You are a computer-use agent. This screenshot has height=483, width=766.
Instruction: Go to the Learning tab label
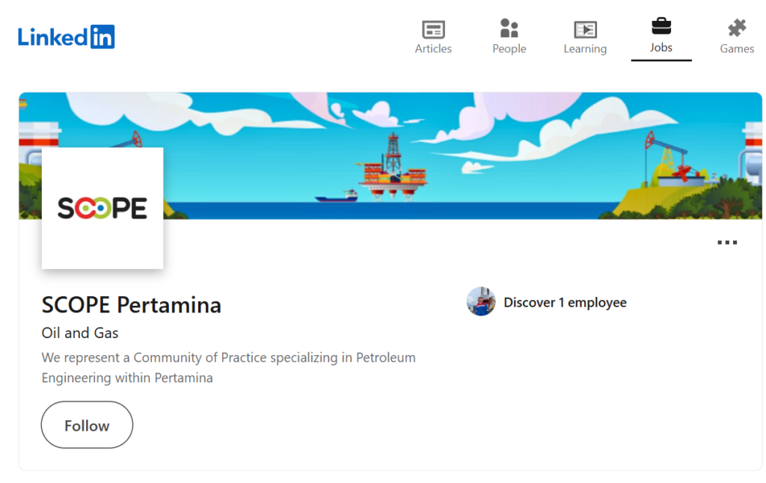pyautogui.click(x=585, y=49)
